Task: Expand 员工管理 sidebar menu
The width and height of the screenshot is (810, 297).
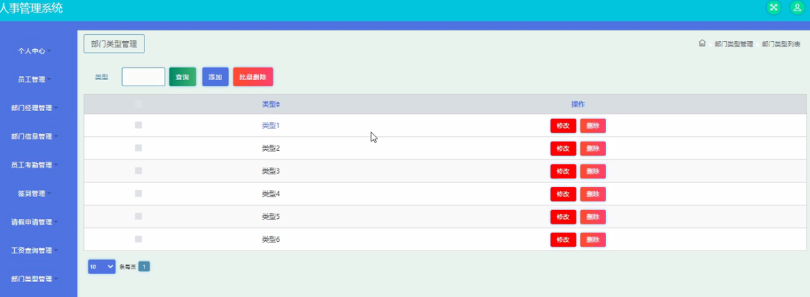Action: pos(34,79)
